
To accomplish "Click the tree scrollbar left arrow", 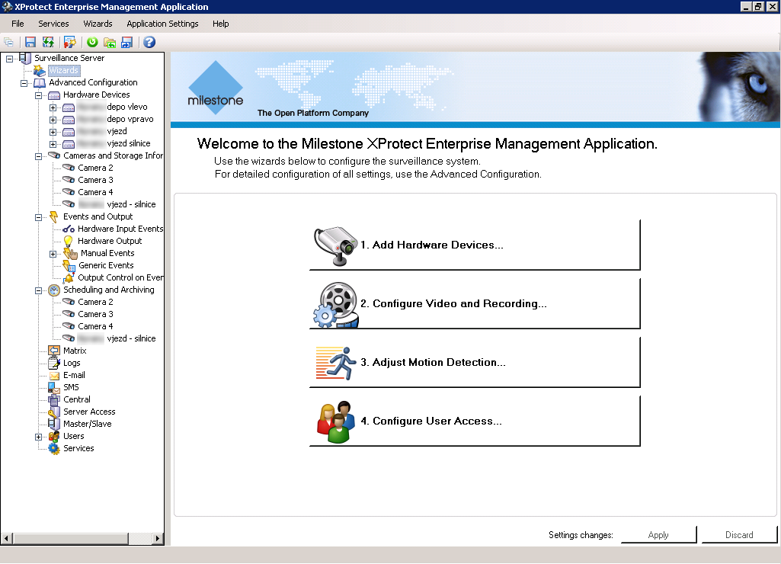I will pos(7,539).
